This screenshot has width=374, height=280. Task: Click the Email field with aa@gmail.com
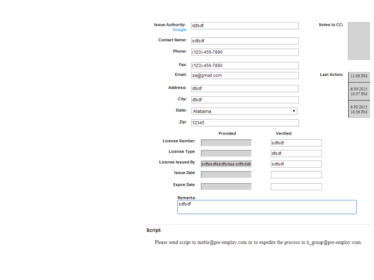click(245, 76)
